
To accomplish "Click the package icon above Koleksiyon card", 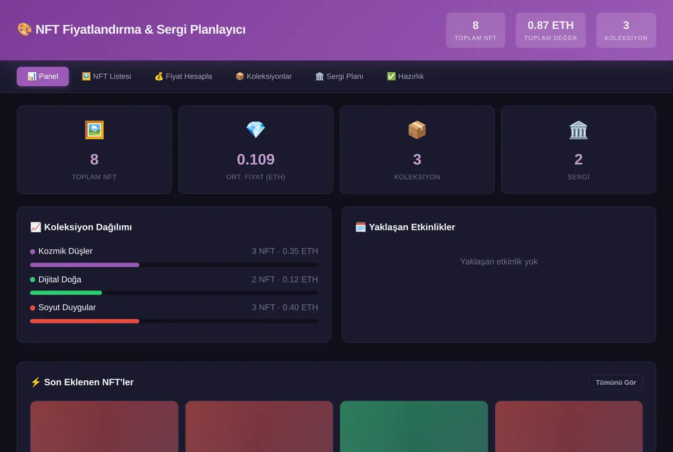I will pos(417,130).
